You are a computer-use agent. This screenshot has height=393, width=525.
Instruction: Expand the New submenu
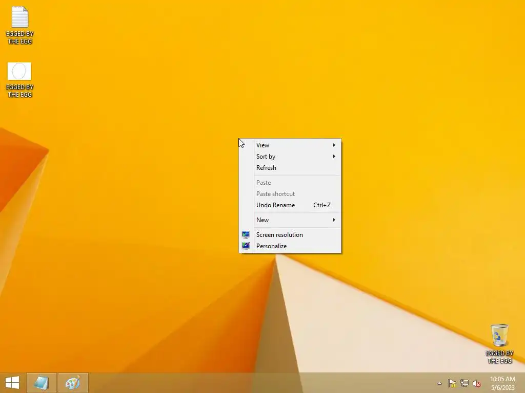[290, 220]
